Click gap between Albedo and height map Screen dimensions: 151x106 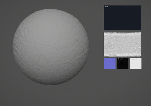pos(123,31)
